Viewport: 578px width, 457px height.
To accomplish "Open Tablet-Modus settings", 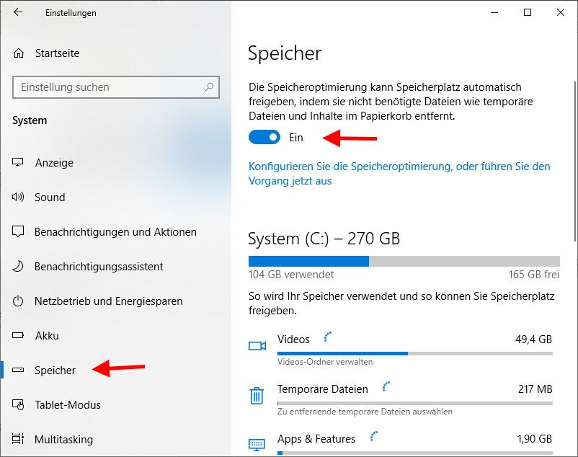I will pos(68,405).
